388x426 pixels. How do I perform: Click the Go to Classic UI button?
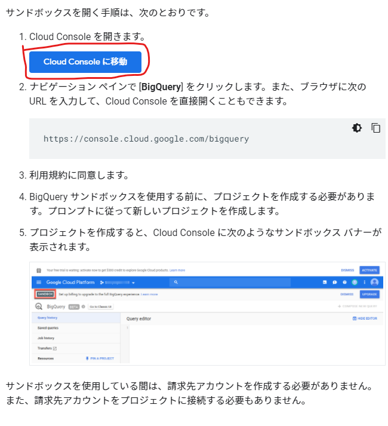[100, 307]
